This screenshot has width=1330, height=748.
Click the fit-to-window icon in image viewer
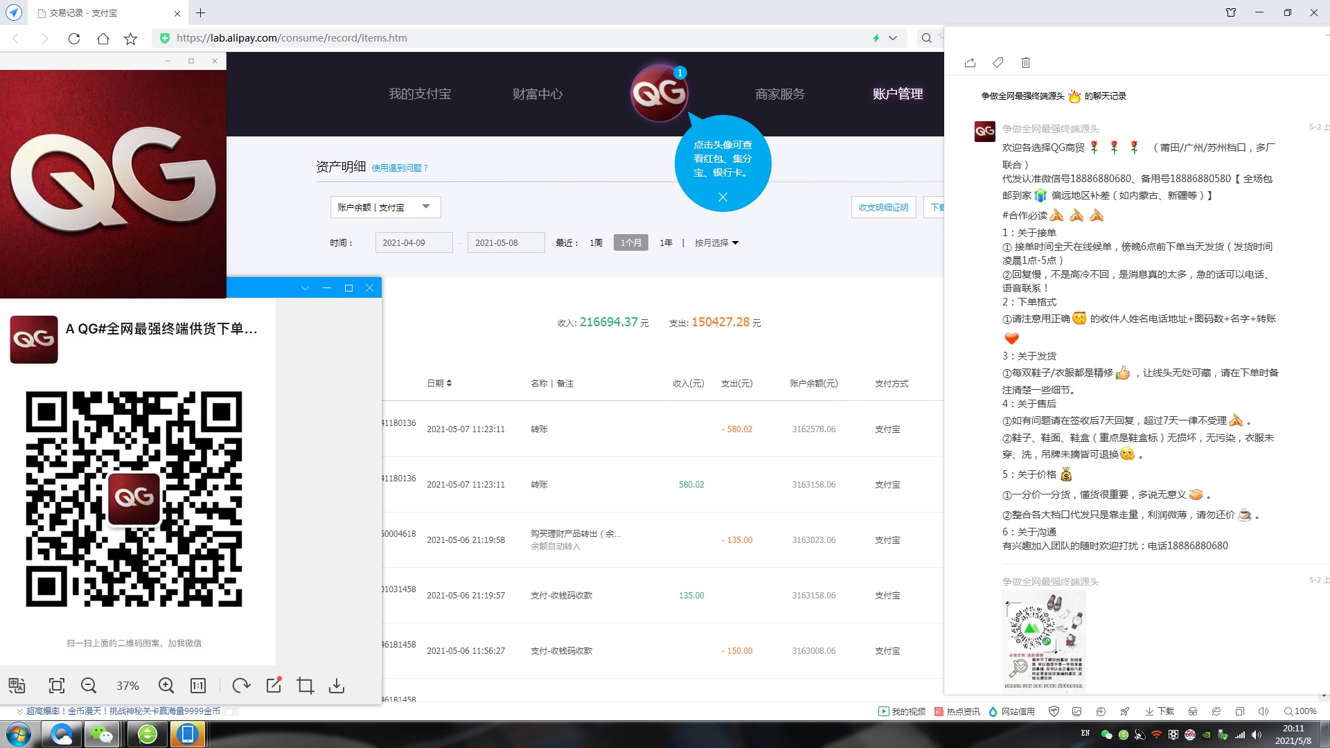tap(57, 686)
